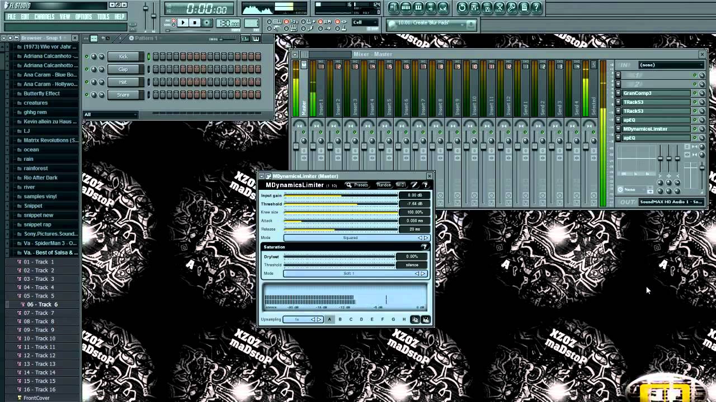The height and width of the screenshot is (402, 716).
Task: Open the project info page icon
Action: click(x=524, y=8)
